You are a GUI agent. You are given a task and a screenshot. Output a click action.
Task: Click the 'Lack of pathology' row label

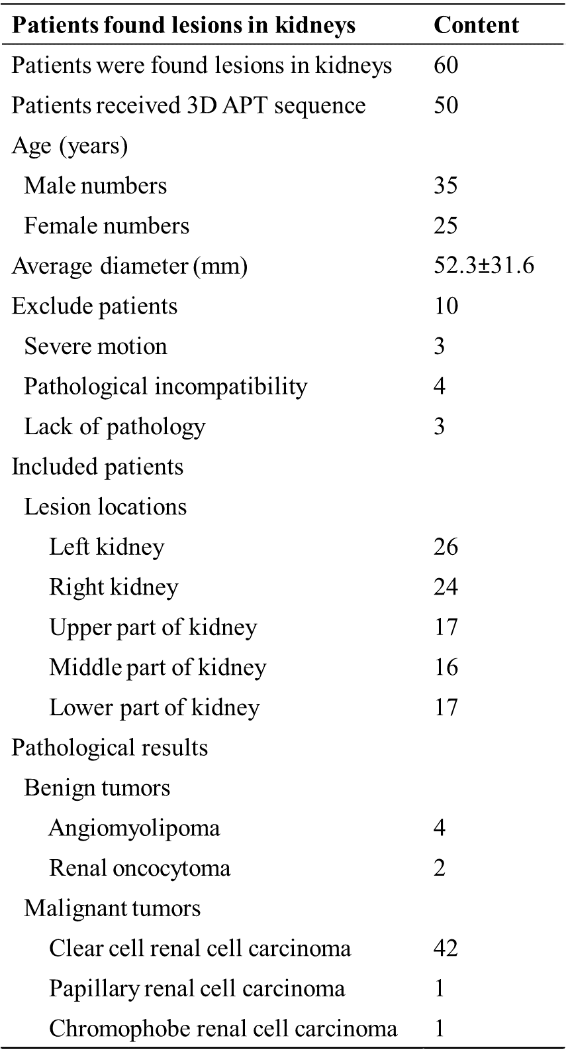click(x=115, y=426)
